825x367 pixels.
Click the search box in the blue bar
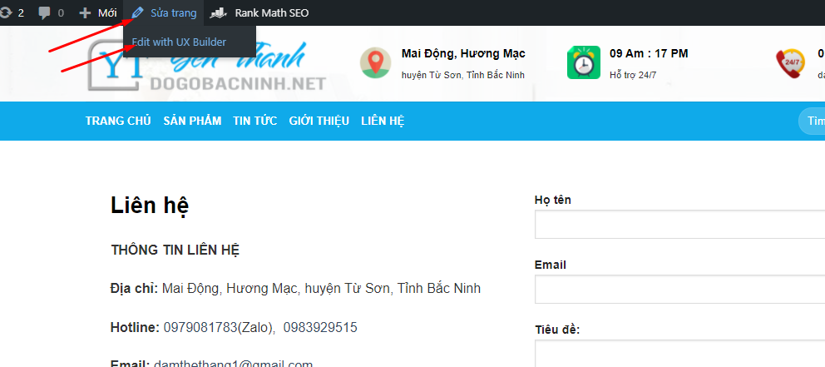(813, 122)
